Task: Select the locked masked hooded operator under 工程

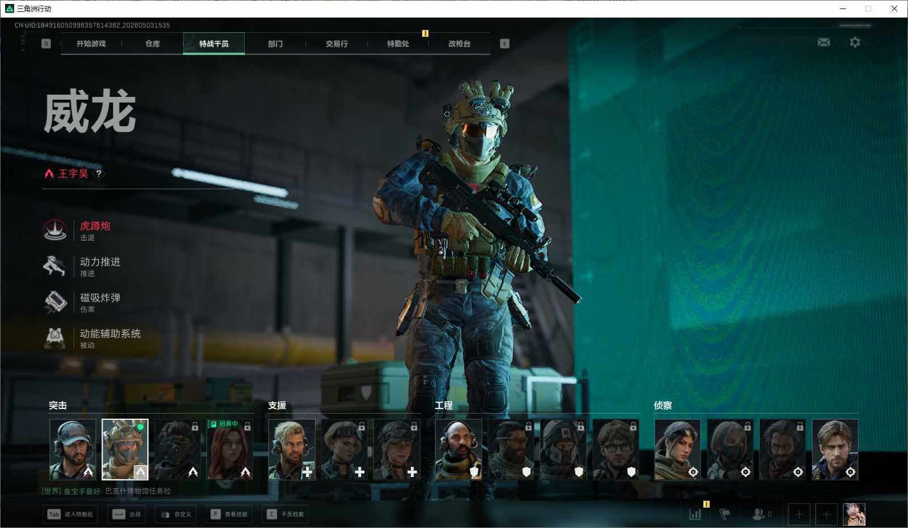Action: [x=563, y=450]
